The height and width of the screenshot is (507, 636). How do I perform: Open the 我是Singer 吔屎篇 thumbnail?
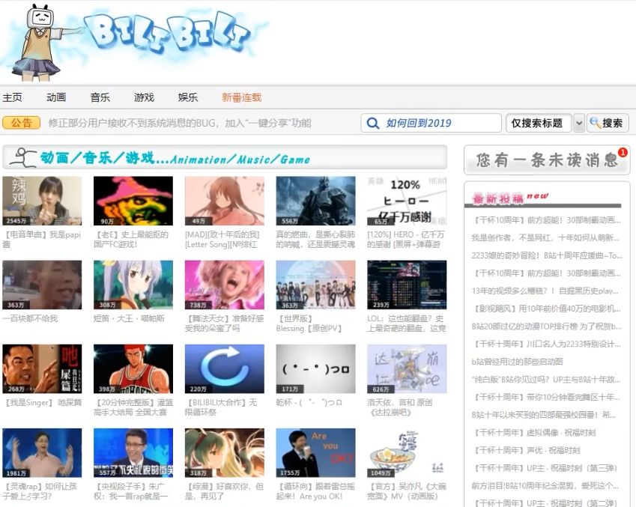[42, 368]
